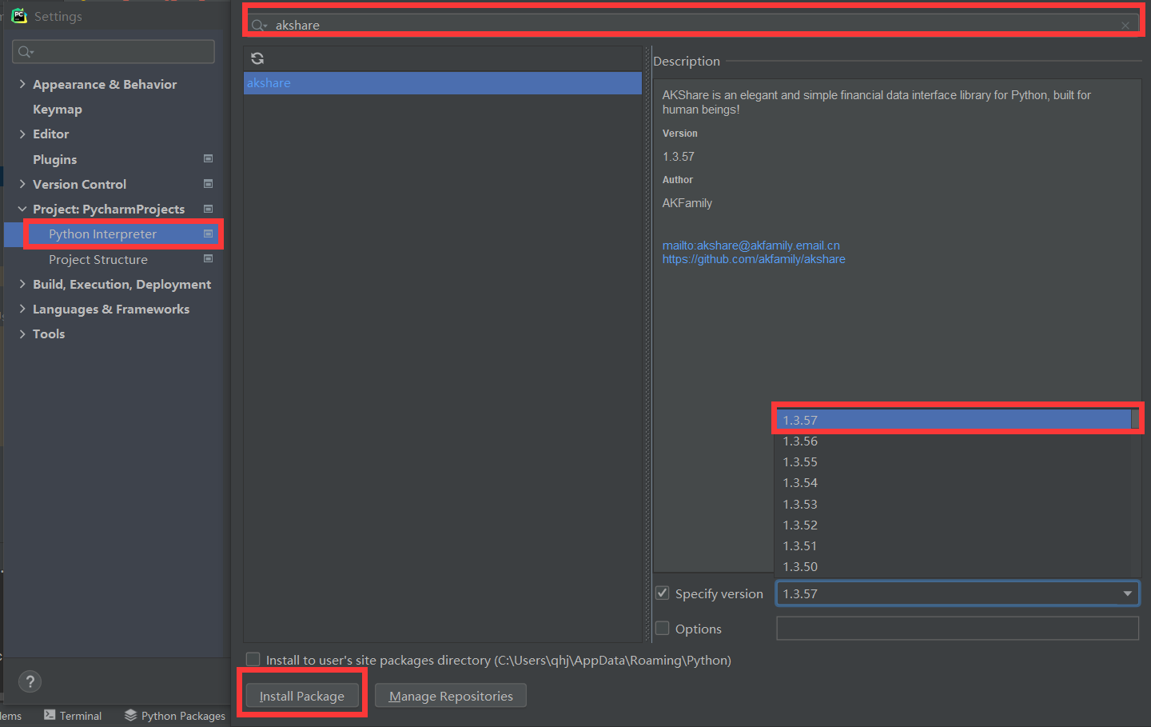
Task: Open the Keymap settings page
Action: 58,109
